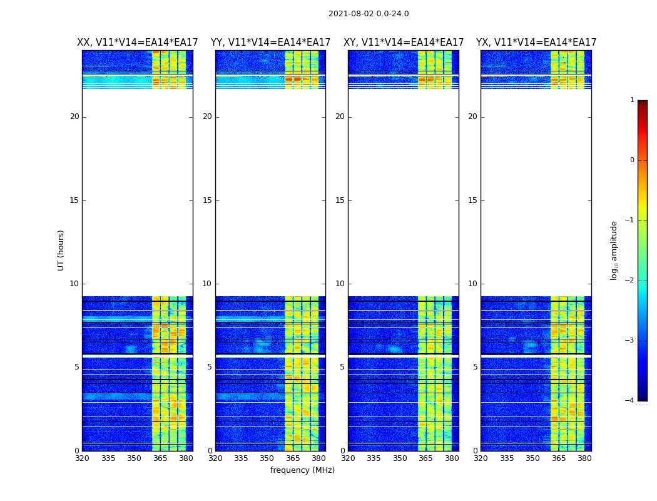Image resolution: width=657 pixels, height=501 pixels.
Task: Click the "10" y-tick of XX panel
Action: (x=74, y=284)
